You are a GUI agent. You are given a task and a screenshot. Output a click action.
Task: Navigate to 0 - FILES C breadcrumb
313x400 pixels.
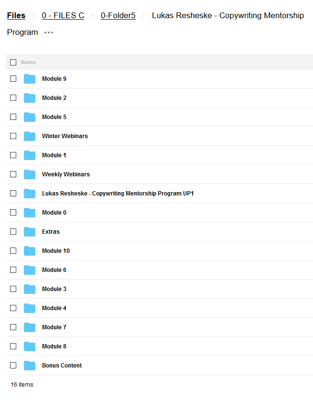(x=63, y=16)
